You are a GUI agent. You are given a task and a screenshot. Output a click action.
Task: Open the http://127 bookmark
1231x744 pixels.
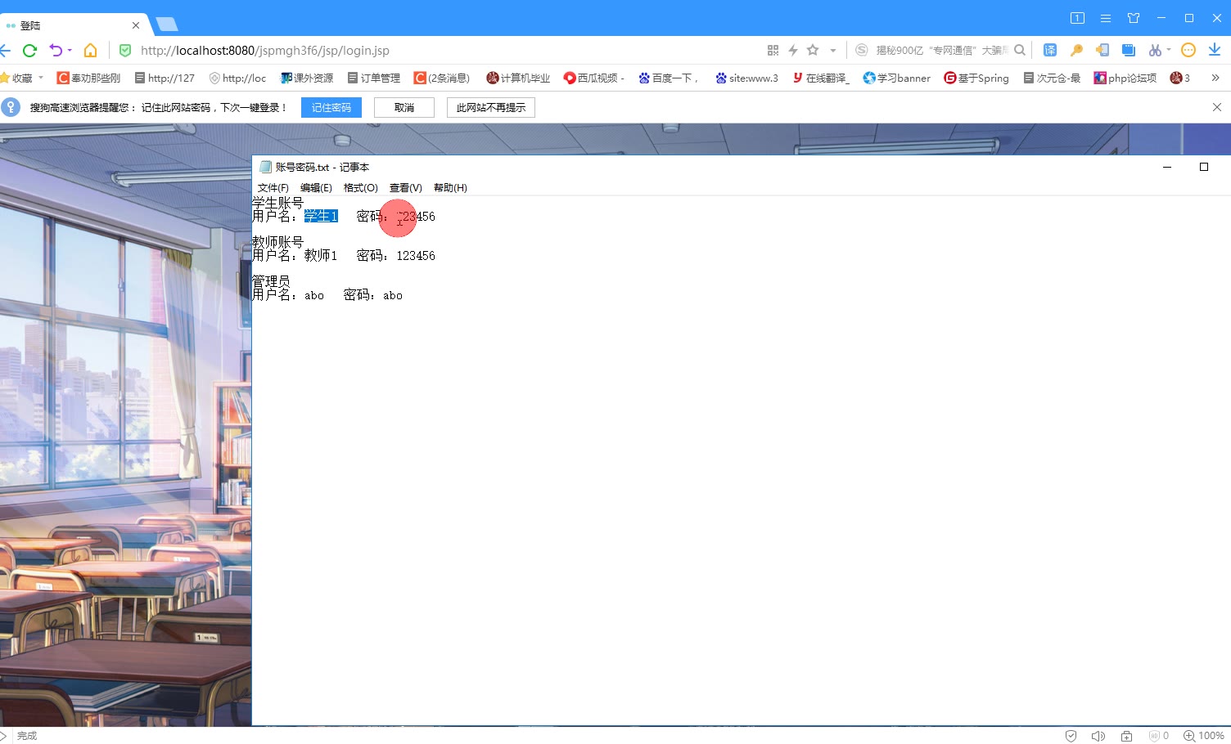click(165, 78)
